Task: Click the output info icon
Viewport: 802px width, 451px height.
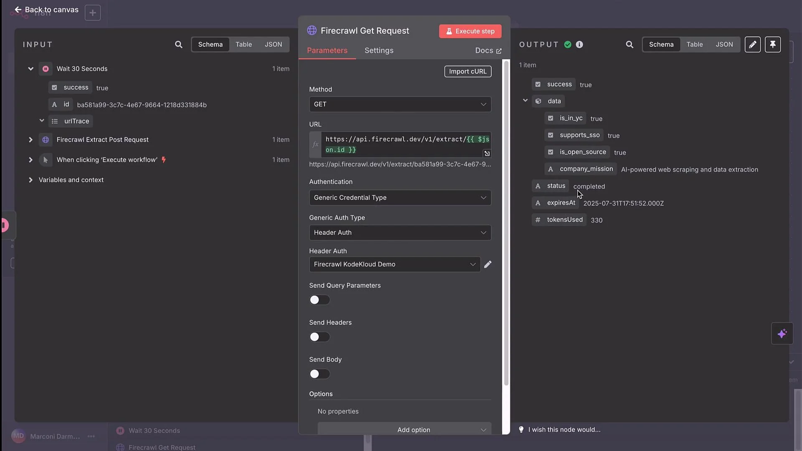Action: pos(579,44)
